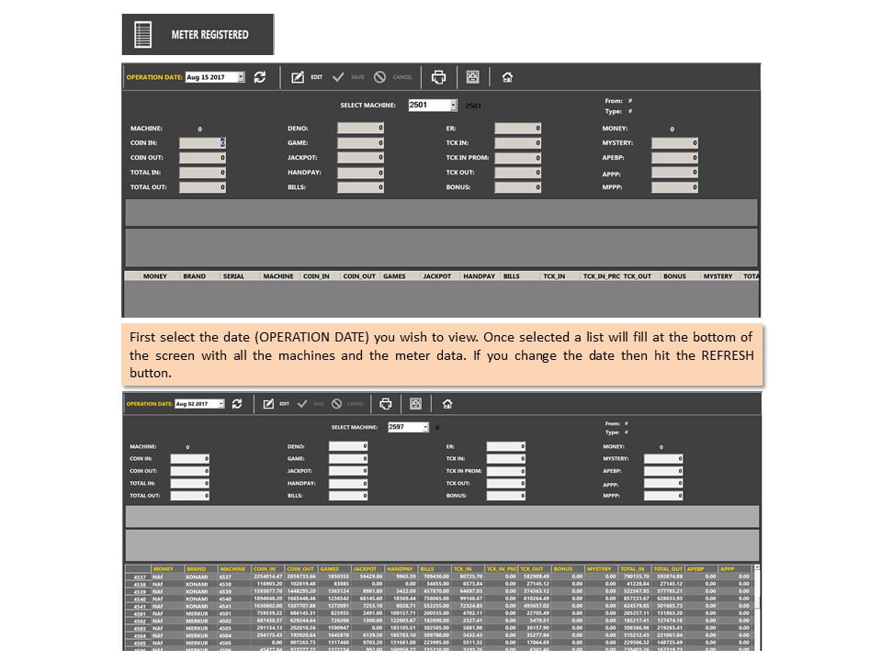Click GAME field in lower form

[348, 459]
